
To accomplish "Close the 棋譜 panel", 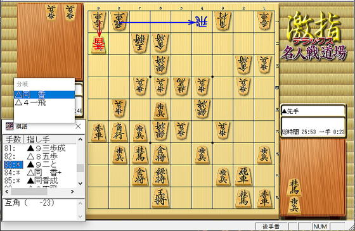I will tap(78, 127).
